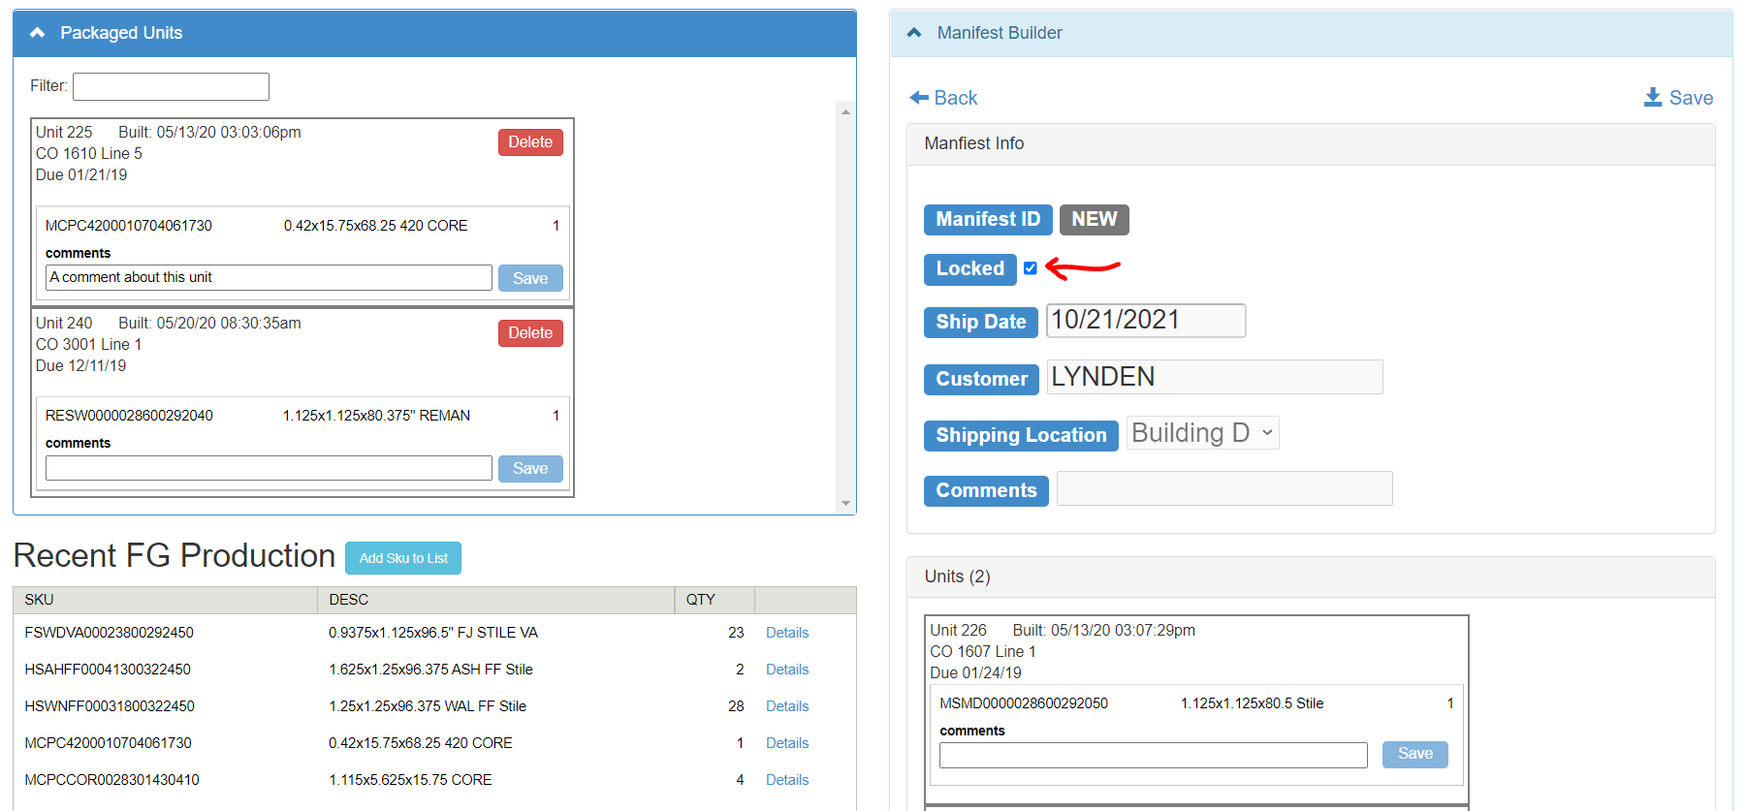Save comment for Unit 225
The image size is (1747, 811).
point(530,278)
